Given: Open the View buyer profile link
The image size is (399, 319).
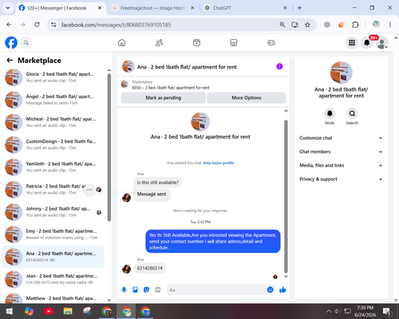Looking at the screenshot, I should point(218,163).
